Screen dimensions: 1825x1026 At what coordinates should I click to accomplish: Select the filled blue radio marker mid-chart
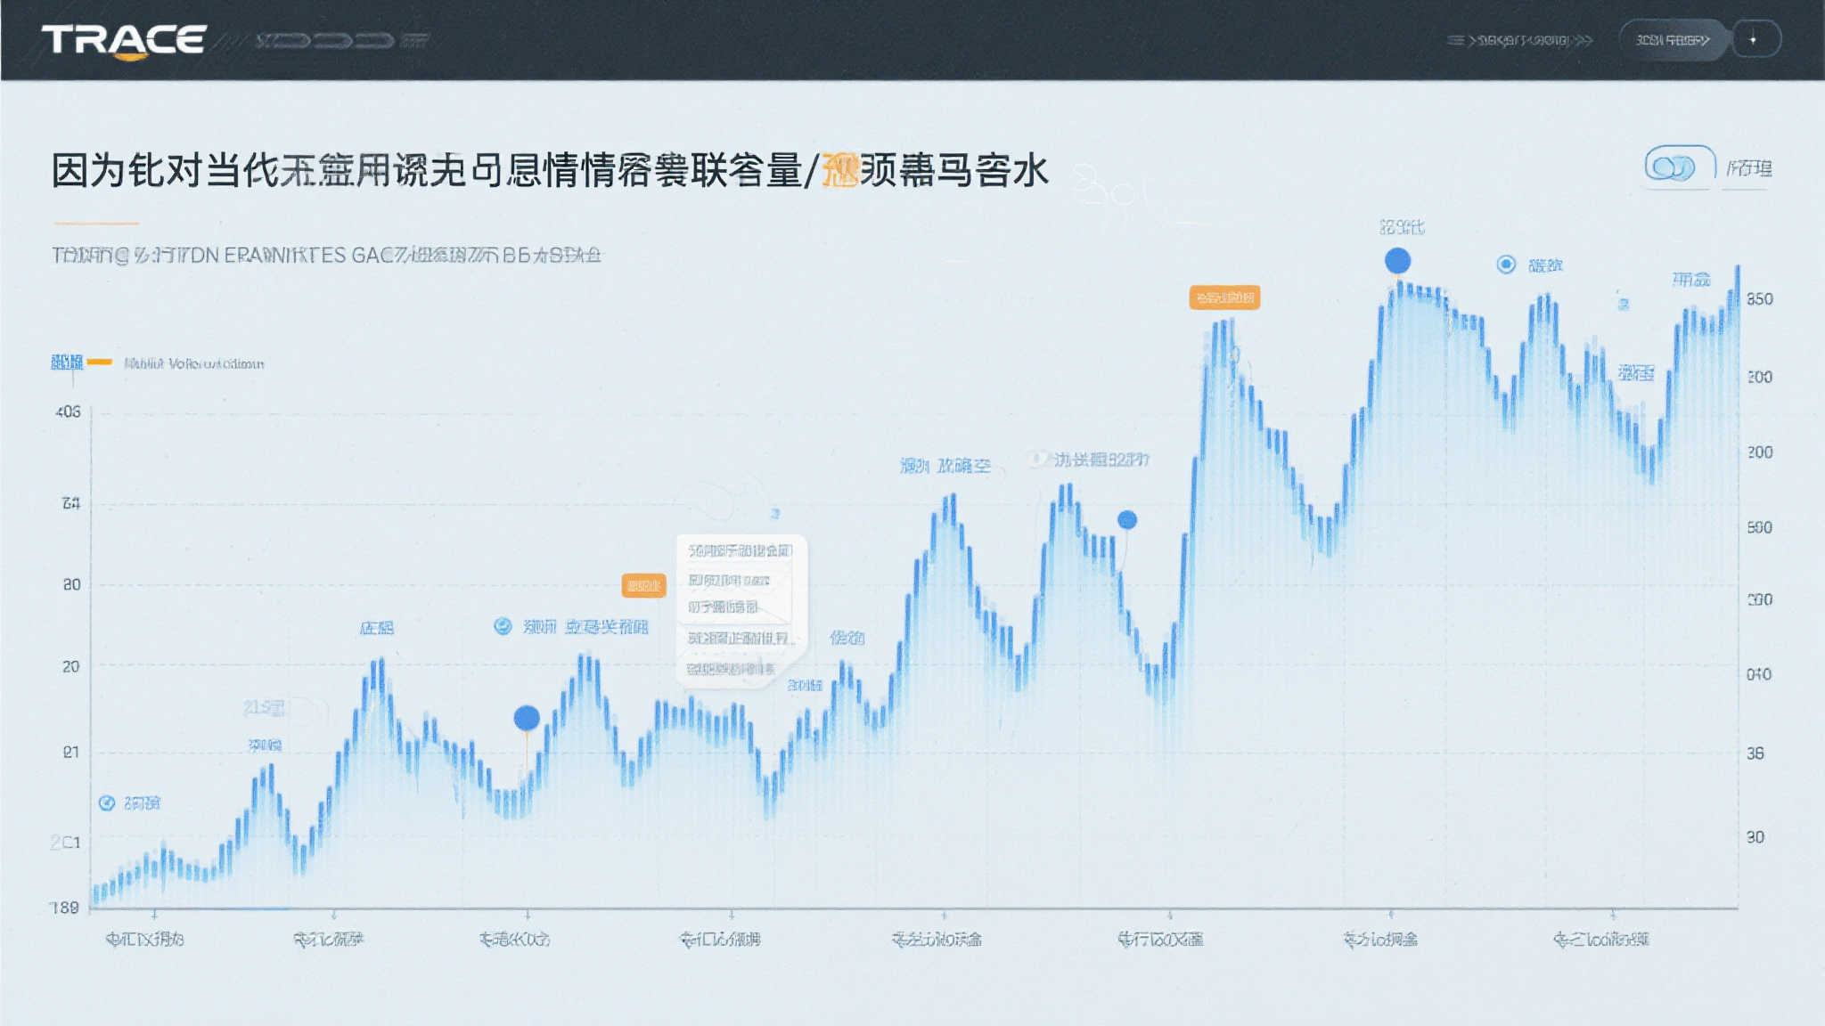pyautogui.click(x=1127, y=519)
